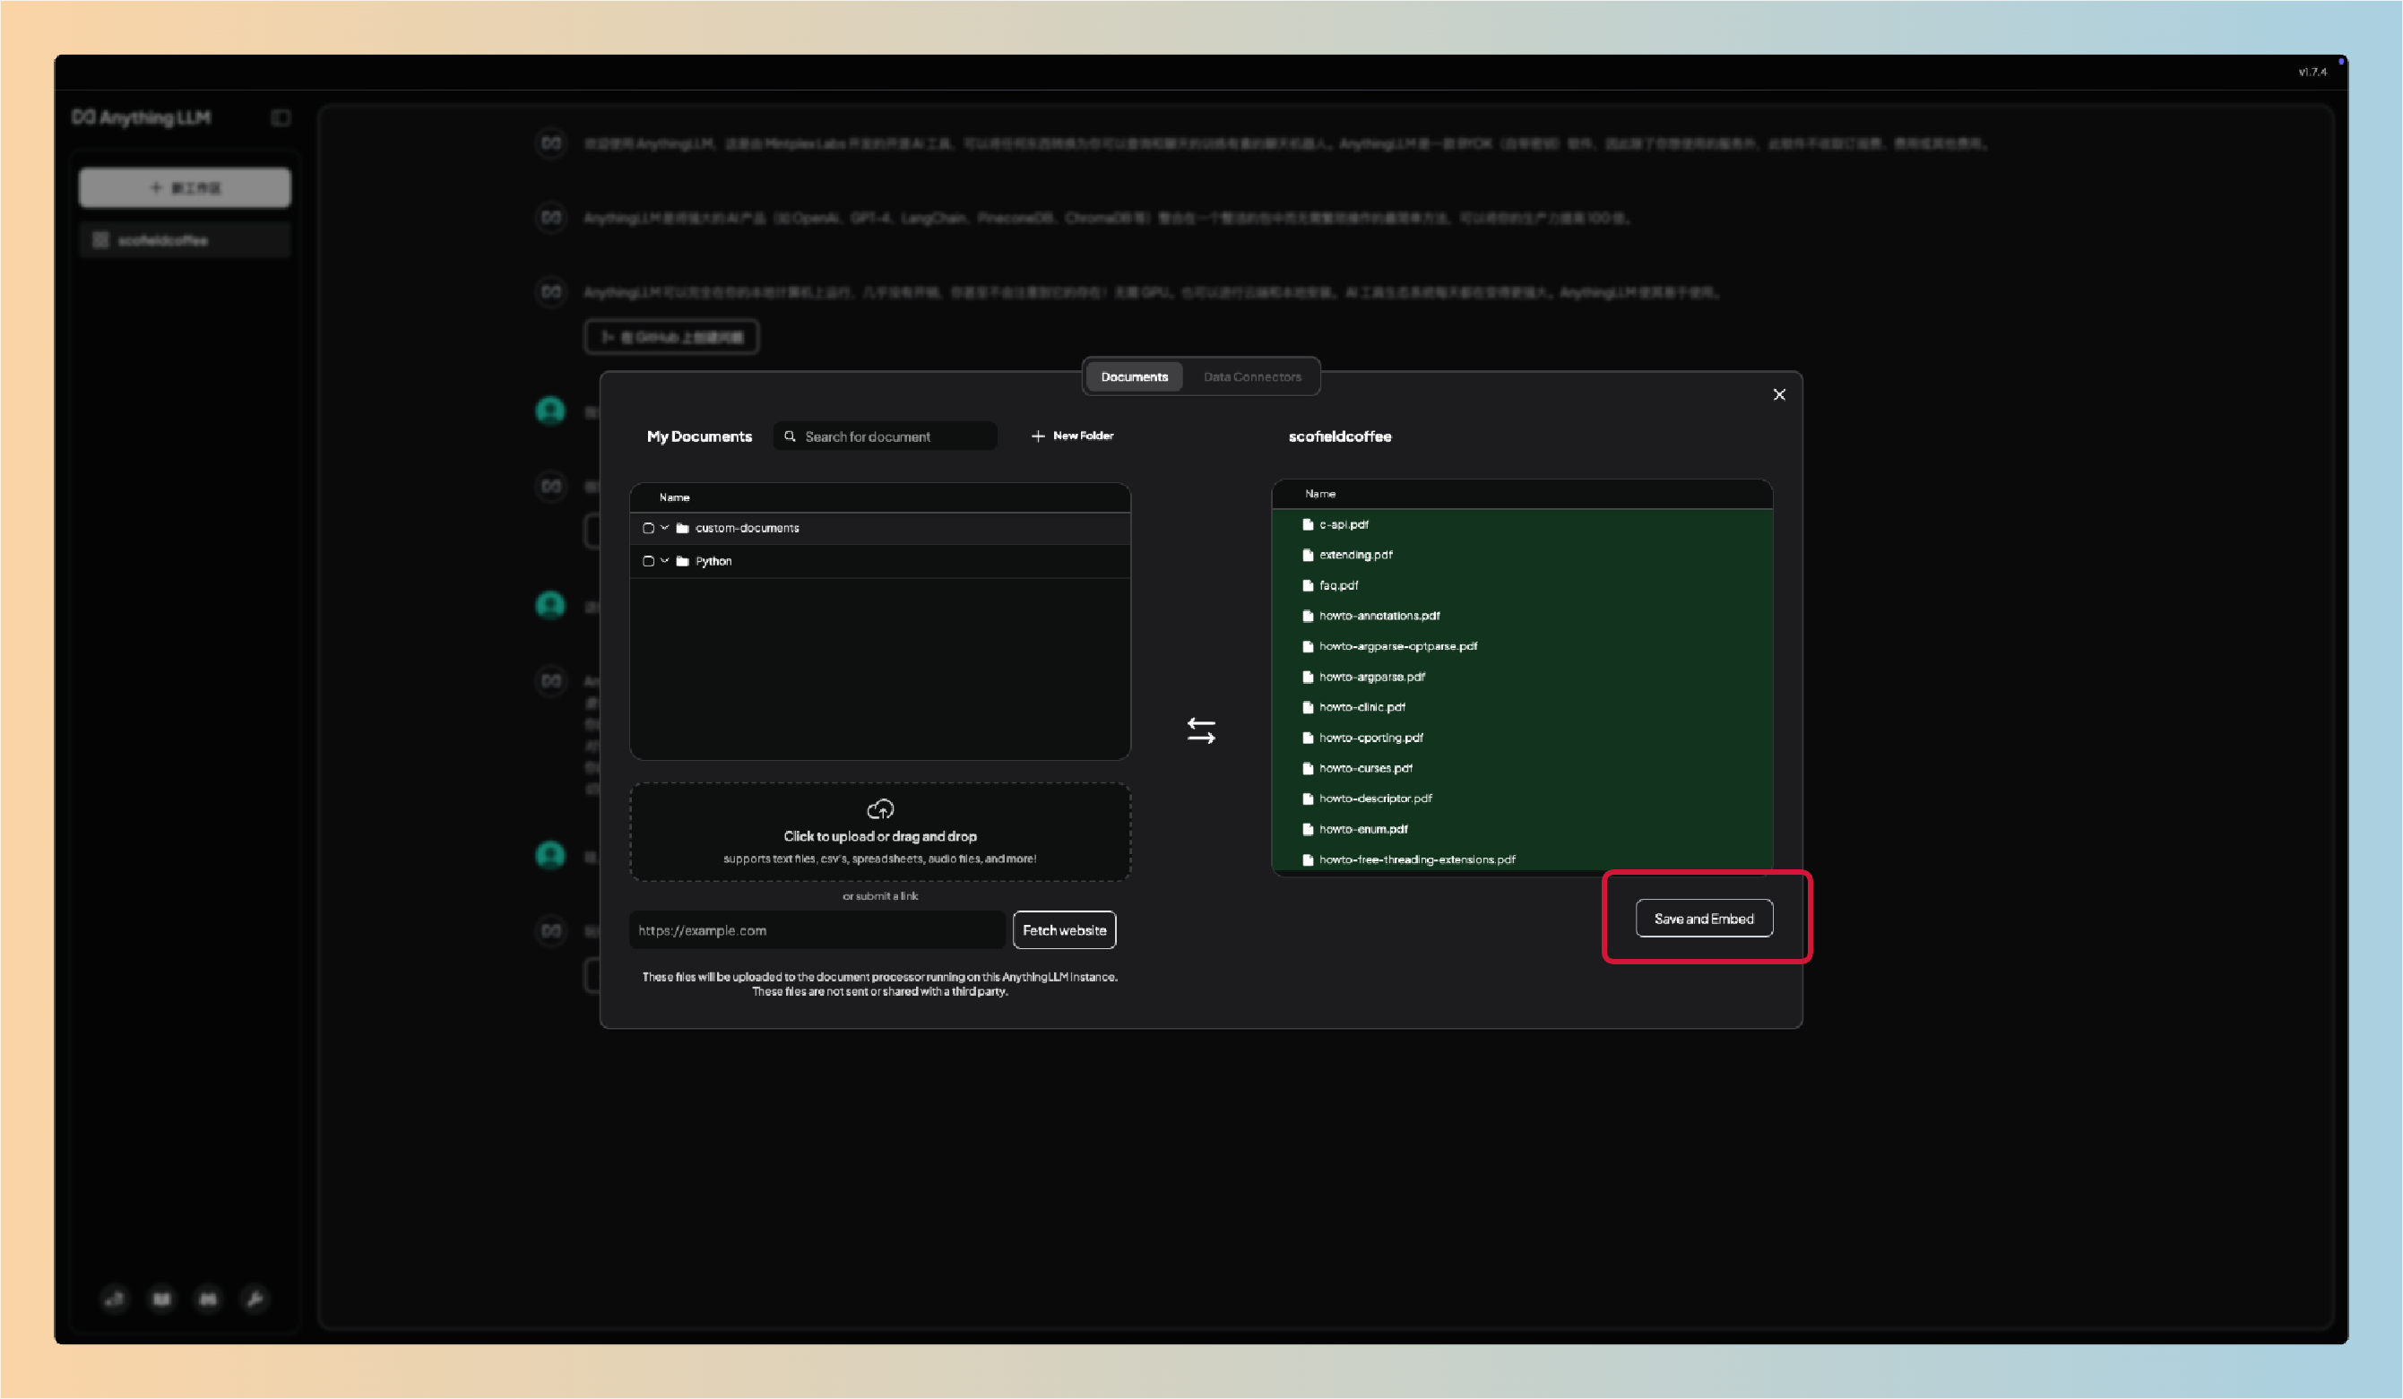
Task: Click the move files swap arrows icon
Action: tap(1200, 730)
